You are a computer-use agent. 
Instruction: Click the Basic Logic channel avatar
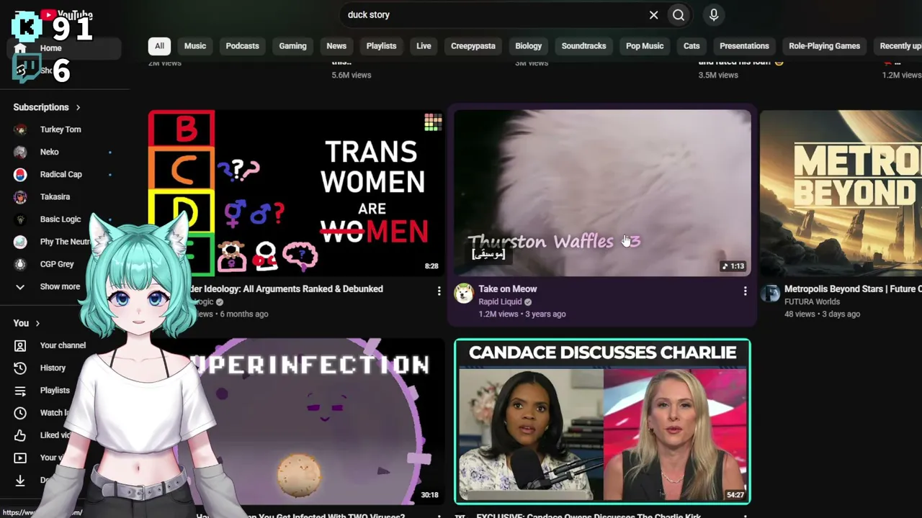point(20,219)
